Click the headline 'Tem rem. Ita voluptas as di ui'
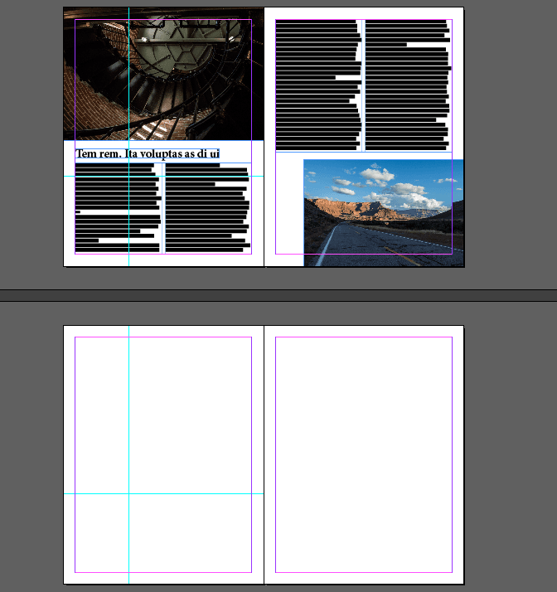This screenshot has height=592, width=557. pos(148,153)
